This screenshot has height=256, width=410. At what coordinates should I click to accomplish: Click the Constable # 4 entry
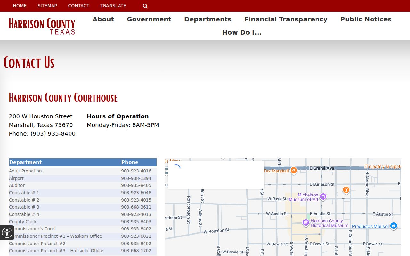point(24,214)
